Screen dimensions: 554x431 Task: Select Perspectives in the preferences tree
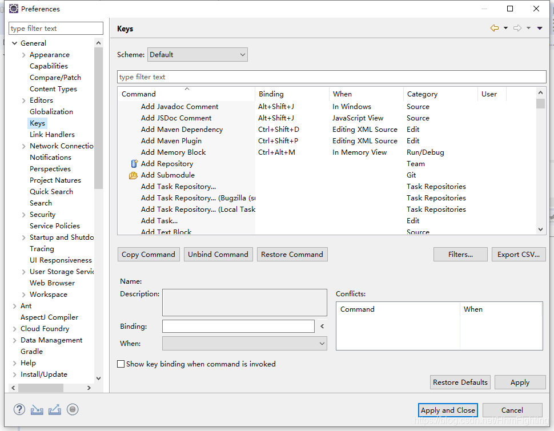[50, 169]
